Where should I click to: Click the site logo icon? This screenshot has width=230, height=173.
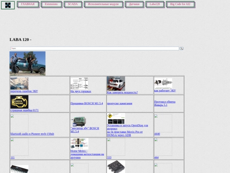click(x=8, y=5)
